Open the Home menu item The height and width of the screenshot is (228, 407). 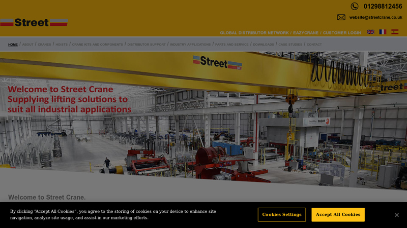tap(13, 45)
